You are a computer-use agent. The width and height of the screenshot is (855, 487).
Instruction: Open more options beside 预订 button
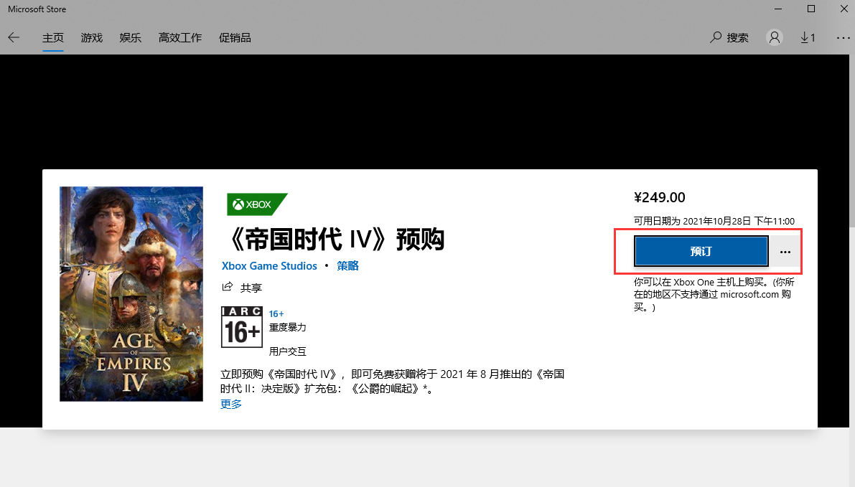pos(785,252)
